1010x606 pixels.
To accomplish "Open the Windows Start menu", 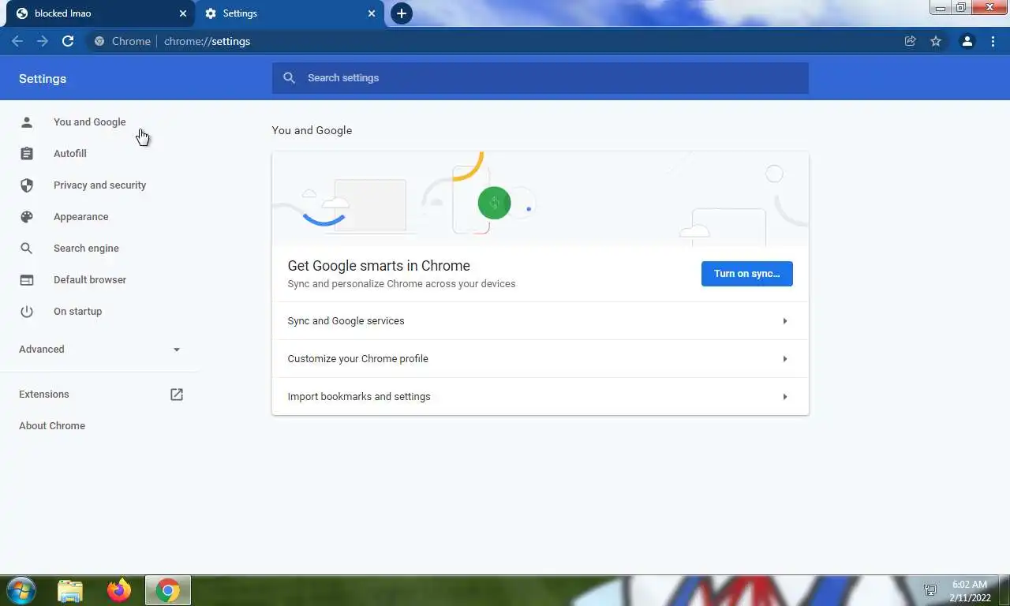I will [20, 590].
